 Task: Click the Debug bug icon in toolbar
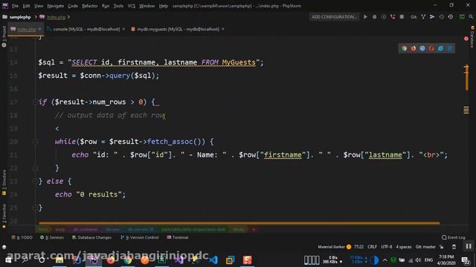[x=374, y=17]
